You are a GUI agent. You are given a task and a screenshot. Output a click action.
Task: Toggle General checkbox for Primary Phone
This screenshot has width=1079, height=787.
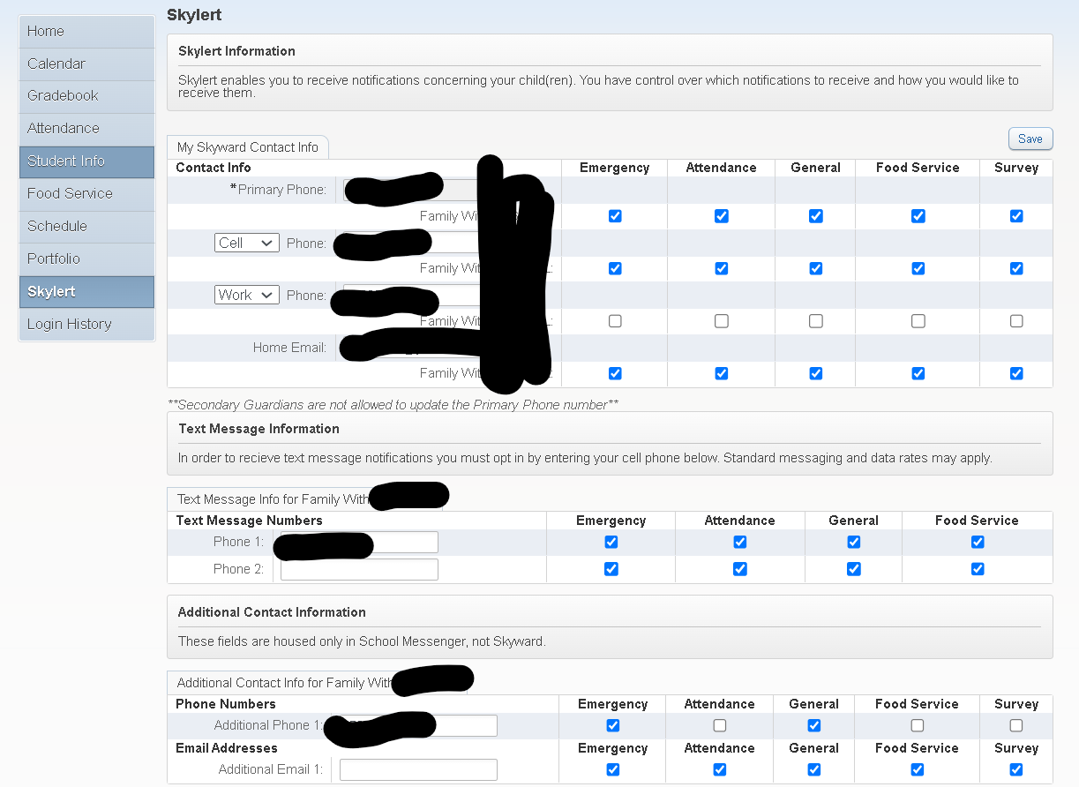coord(816,216)
